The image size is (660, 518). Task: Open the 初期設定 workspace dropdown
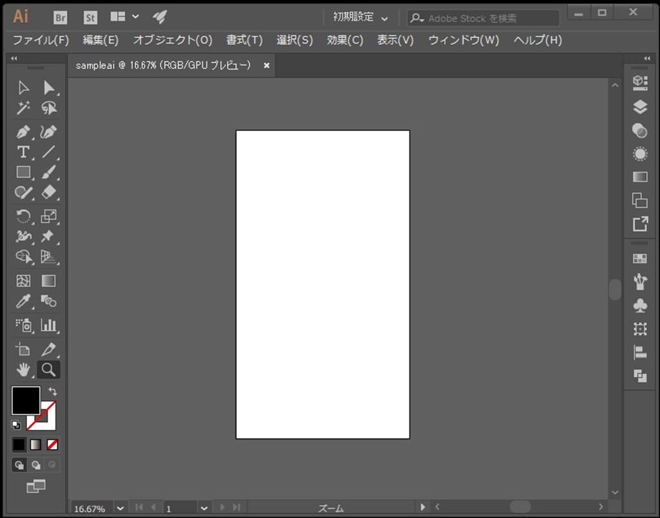pyautogui.click(x=361, y=18)
